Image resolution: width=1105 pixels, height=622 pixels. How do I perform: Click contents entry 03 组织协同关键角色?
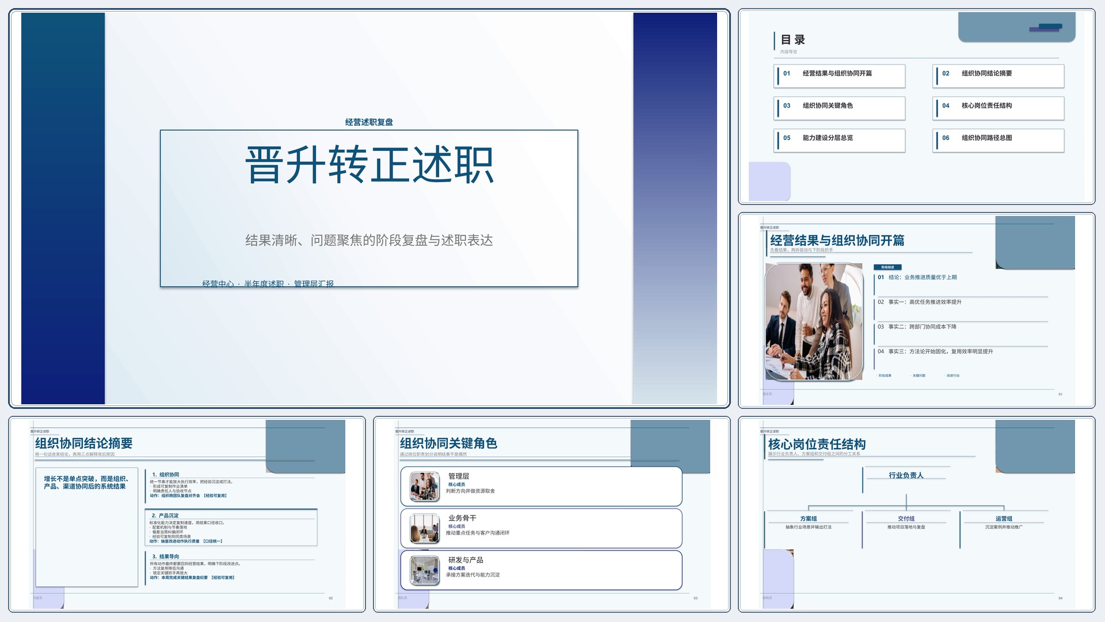point(840,108)
